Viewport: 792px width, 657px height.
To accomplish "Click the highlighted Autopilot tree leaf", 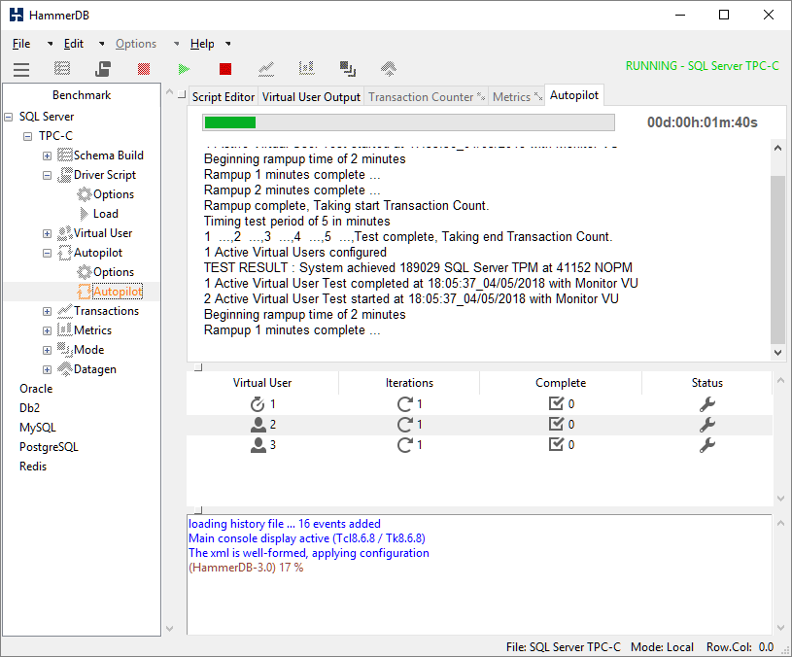I will click(x=118, y=292).
